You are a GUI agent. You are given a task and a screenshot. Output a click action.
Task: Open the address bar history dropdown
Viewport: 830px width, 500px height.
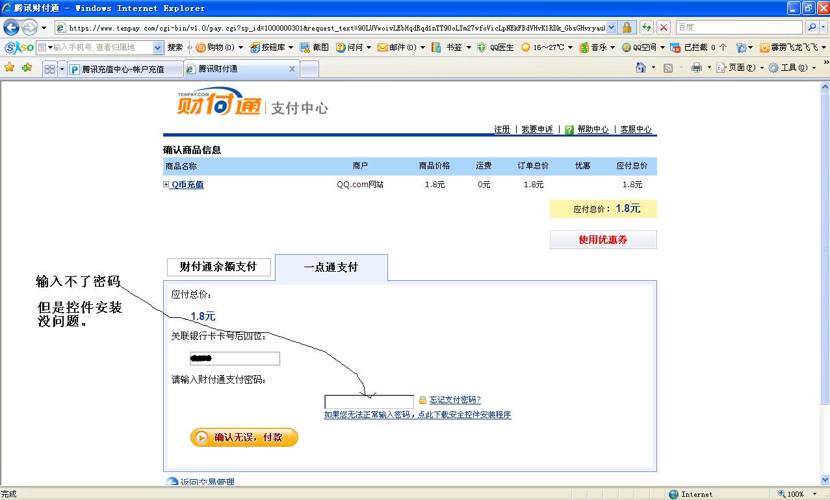tap(611, 28)
